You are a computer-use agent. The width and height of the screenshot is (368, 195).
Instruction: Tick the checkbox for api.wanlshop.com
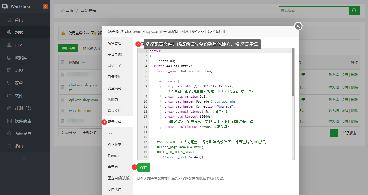click(63, 100)
